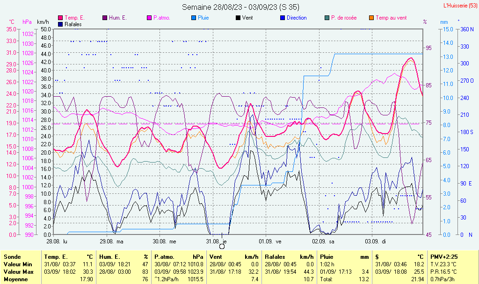
Task: Click the moon phase marker below 31.08.
Action: (x=222, y=246)
